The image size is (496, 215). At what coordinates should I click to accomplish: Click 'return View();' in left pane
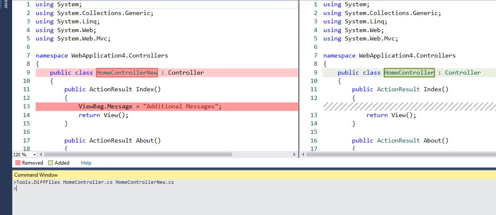[104, 115]
